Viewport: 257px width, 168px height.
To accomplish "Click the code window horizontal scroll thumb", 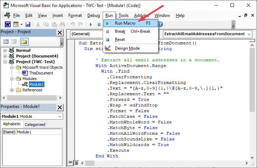I will pos(90,163).
